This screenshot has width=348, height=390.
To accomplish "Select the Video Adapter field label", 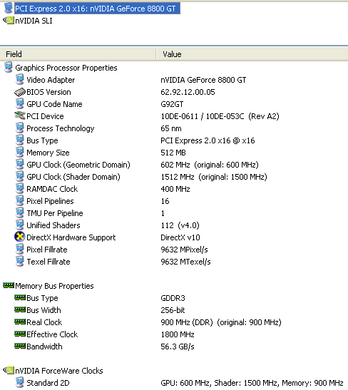I will click(x=51, y=80).
